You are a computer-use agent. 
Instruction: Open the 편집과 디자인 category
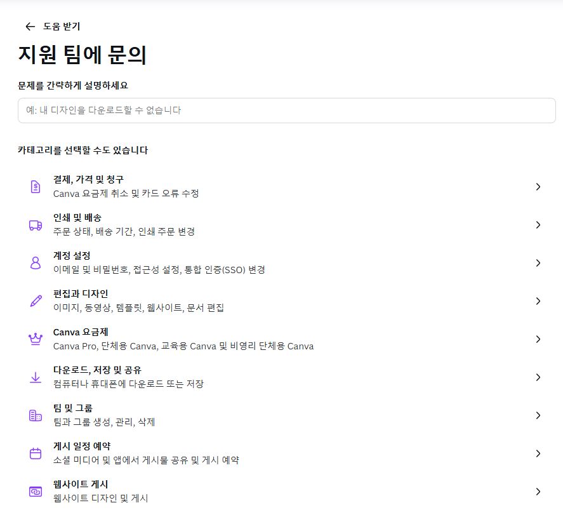click(279, 300)
